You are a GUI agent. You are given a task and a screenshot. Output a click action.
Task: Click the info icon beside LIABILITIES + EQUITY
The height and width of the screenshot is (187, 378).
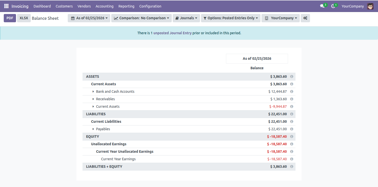tap(291, 166)
